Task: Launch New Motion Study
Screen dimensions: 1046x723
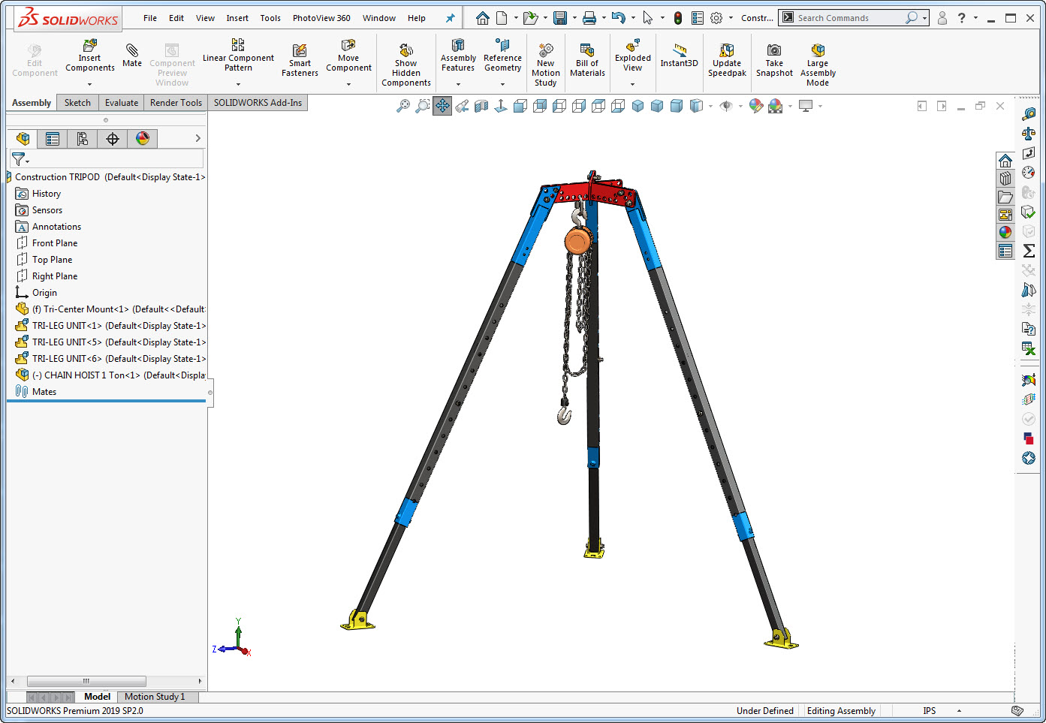Action: pyautogui.click(x=546, y=64)
